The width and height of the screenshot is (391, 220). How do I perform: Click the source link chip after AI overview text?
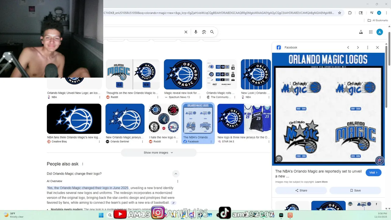174,203
